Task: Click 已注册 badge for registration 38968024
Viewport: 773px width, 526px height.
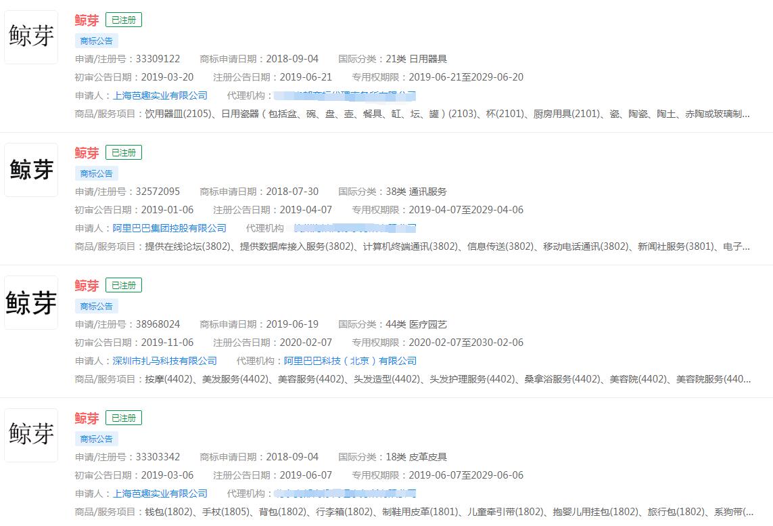Action: tap(124, 285)
